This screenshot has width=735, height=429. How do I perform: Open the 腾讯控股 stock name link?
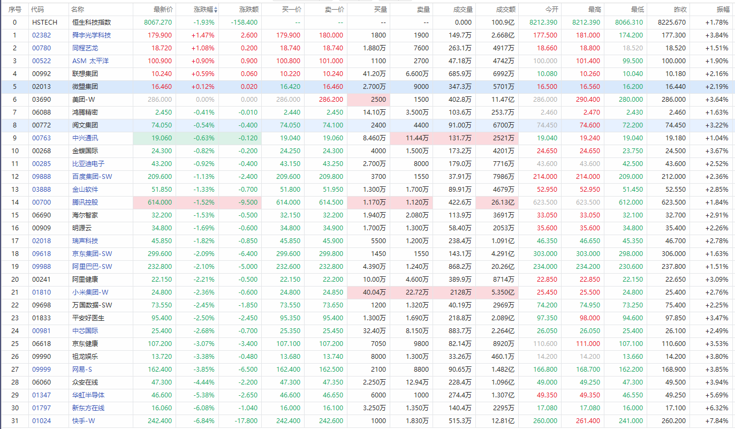pyautogui.click(x=85, y=202)
